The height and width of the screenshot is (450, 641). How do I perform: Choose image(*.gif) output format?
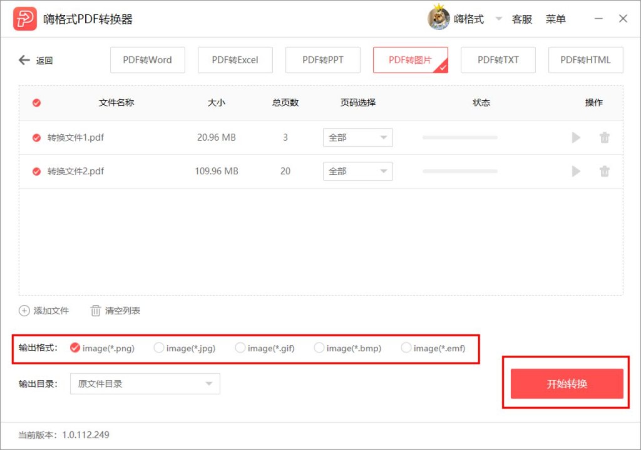pos(240,348)
